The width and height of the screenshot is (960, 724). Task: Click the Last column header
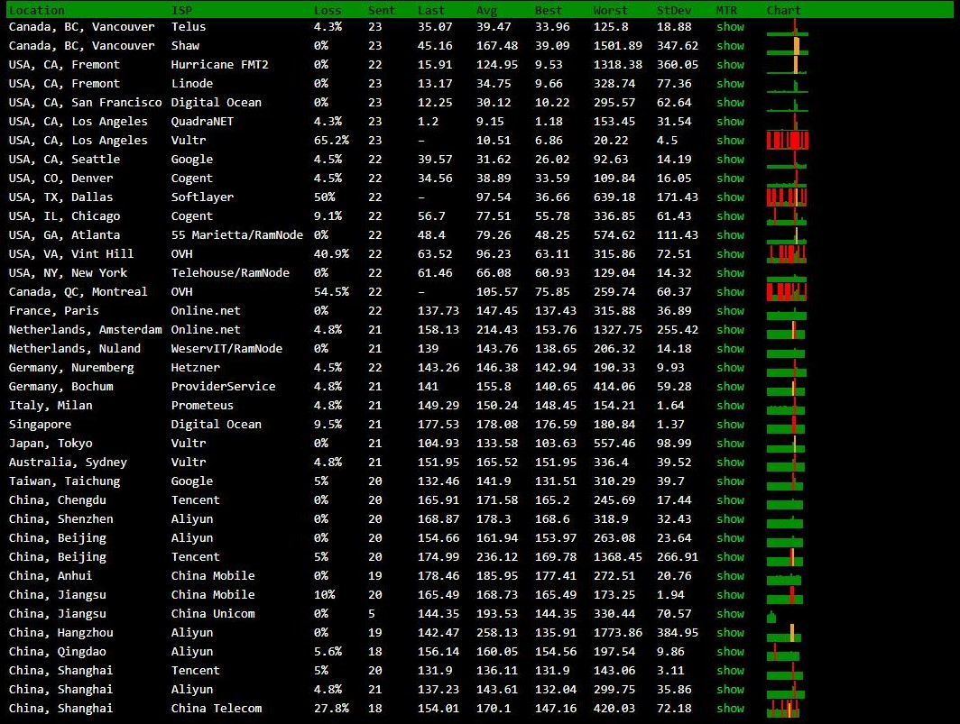point(431,11)
